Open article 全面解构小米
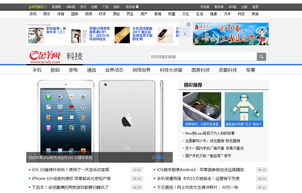The width and height of the screenshot is (302, 193). pos(212,141)
